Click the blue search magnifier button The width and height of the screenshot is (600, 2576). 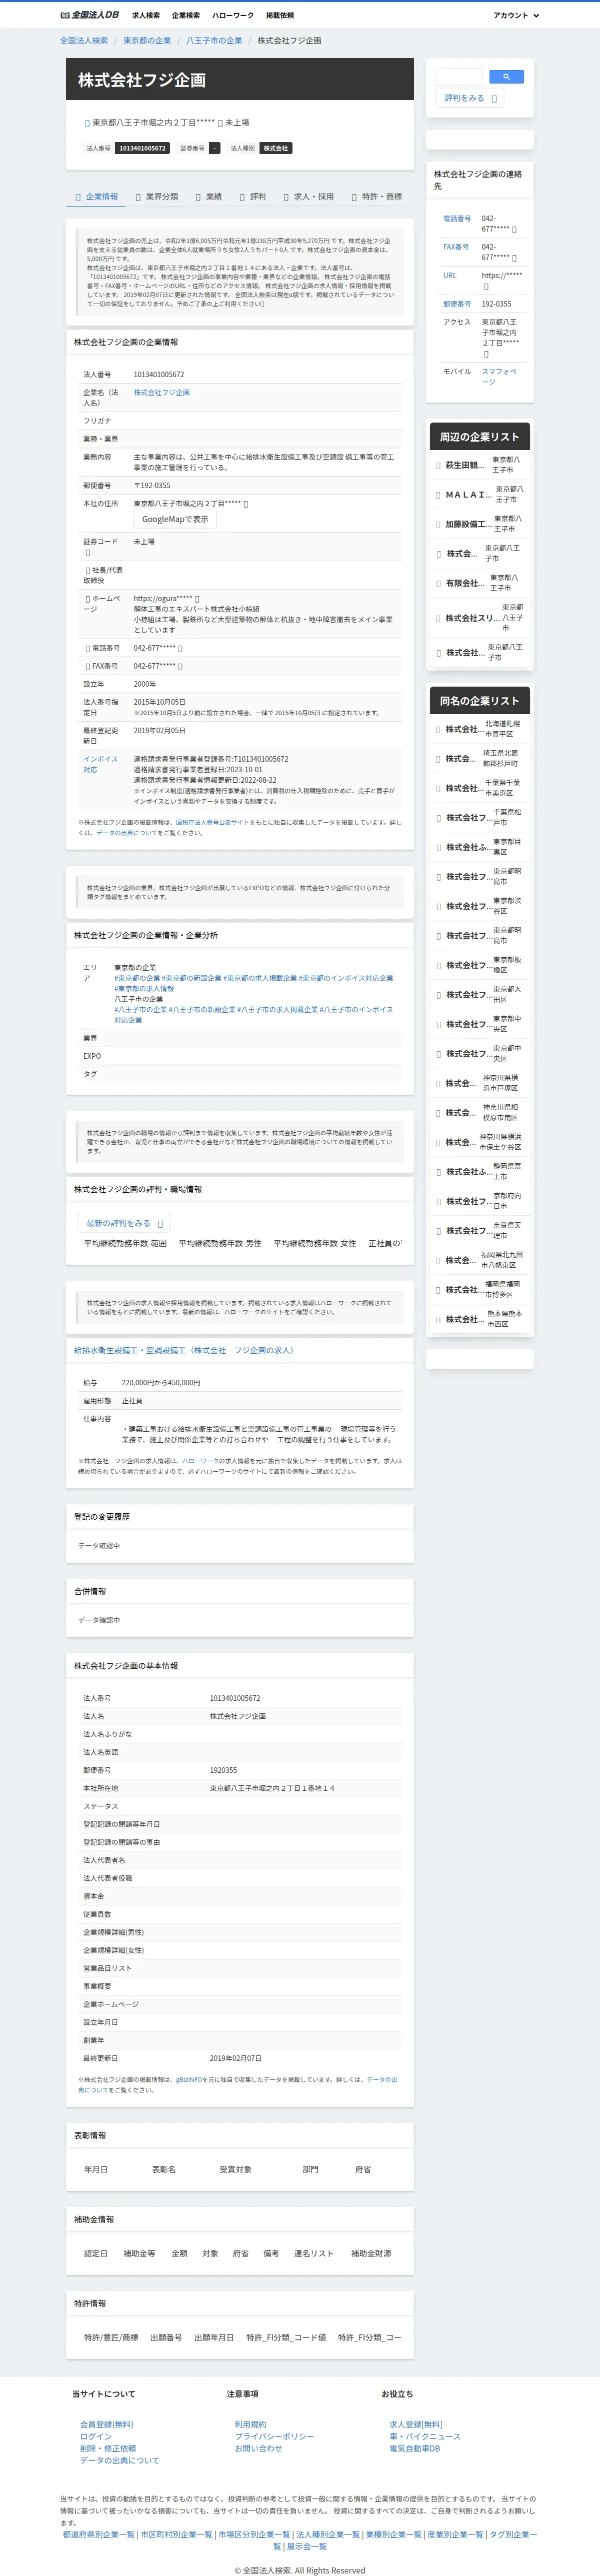pyautogui.click(x=506, y=77)
